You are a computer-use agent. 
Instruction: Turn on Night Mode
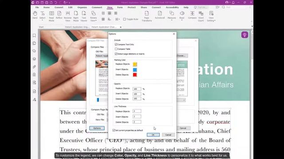76,16
